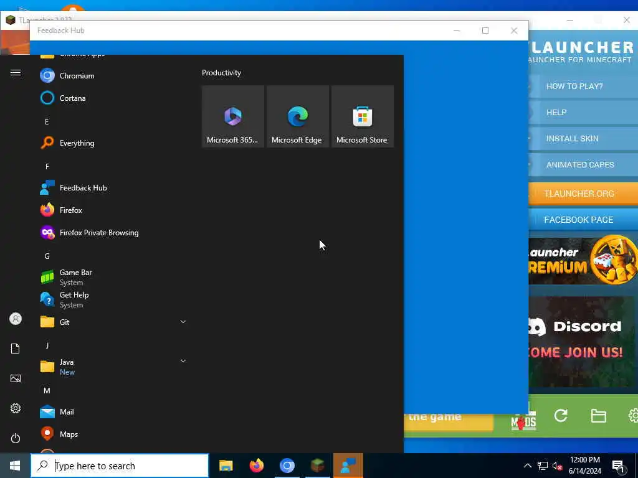Screen dimensions: 638x478
Task: Jump to letter F in app list
Action: (47, 166)
